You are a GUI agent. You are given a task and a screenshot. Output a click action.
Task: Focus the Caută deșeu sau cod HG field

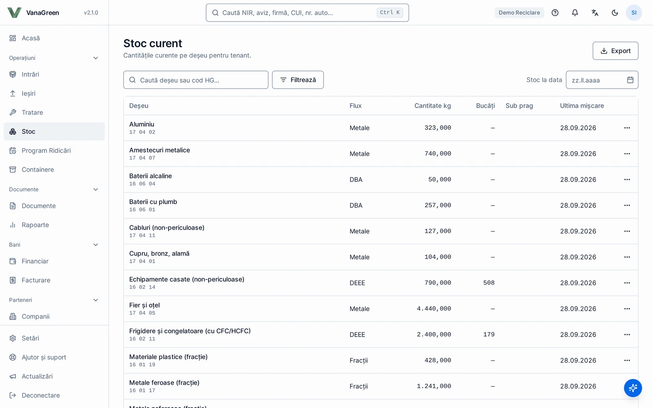(x=196, y=80)
